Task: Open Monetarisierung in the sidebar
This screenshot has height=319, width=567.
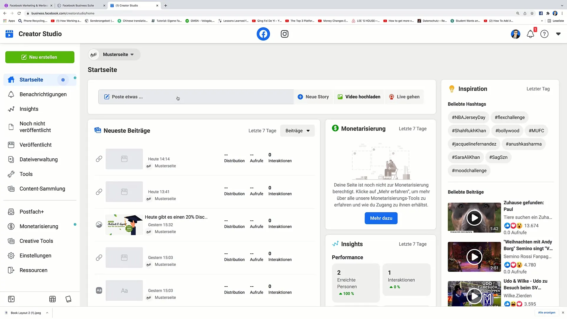Action: (x=39, y=226)
